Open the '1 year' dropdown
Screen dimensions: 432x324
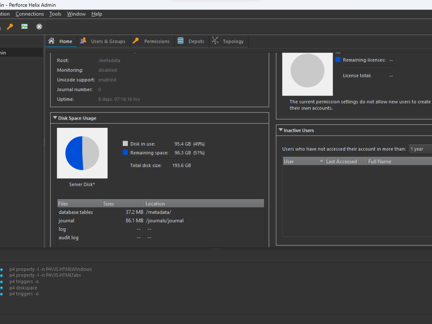pos(419,149)
